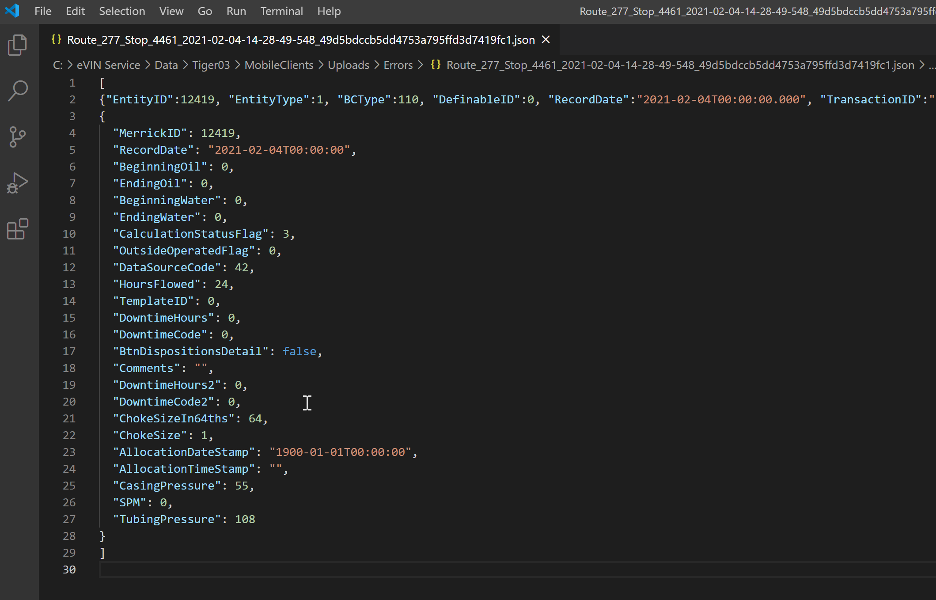Image resolution: width=936 pixels, height=600 pixels.
Task: Open the Extensions view icon
Action: [18, 229]
